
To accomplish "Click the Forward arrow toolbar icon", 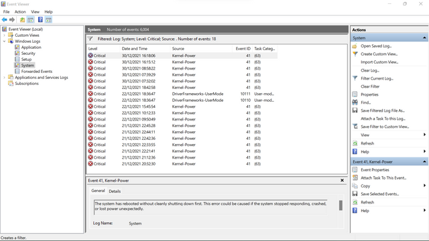I will coord(12,19).
